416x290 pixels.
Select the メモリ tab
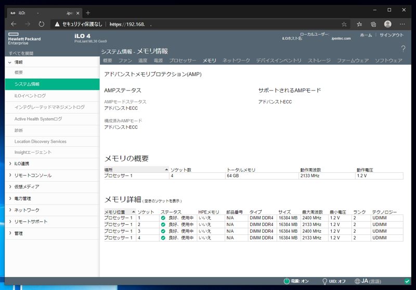click(x=210, y=60)
